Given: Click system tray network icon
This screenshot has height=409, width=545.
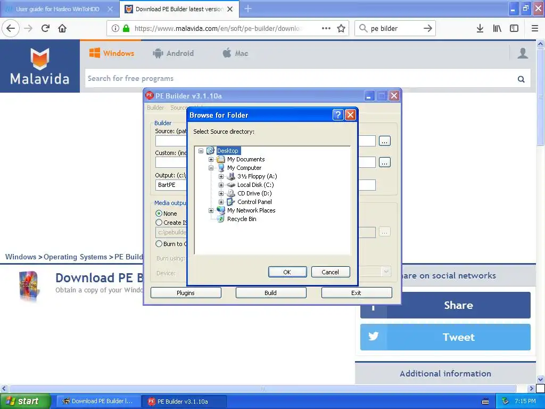Looking at the screenshot, I should click(x=505, y=401).
